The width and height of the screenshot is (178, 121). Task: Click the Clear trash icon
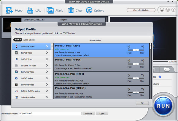click(x=71, y=10)
